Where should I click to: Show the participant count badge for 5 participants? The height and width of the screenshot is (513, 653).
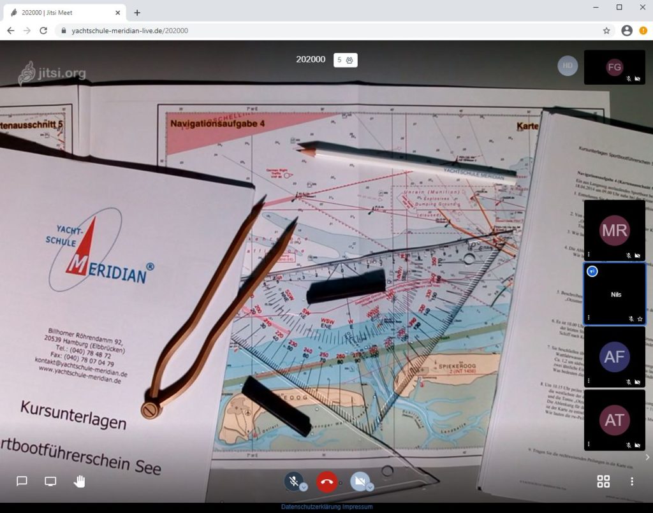click(346, 60)
